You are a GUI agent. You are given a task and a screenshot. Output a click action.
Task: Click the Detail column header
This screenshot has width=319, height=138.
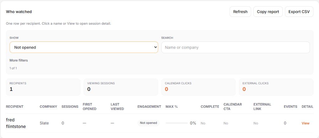coord(307,106)
